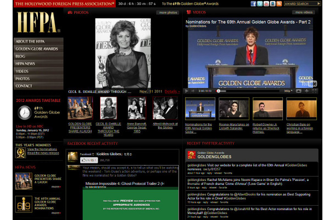Click the Videos section camcorder icon
Image resolution: width=335 pixels, height=220 pixels.
click(x=189, y=12)
